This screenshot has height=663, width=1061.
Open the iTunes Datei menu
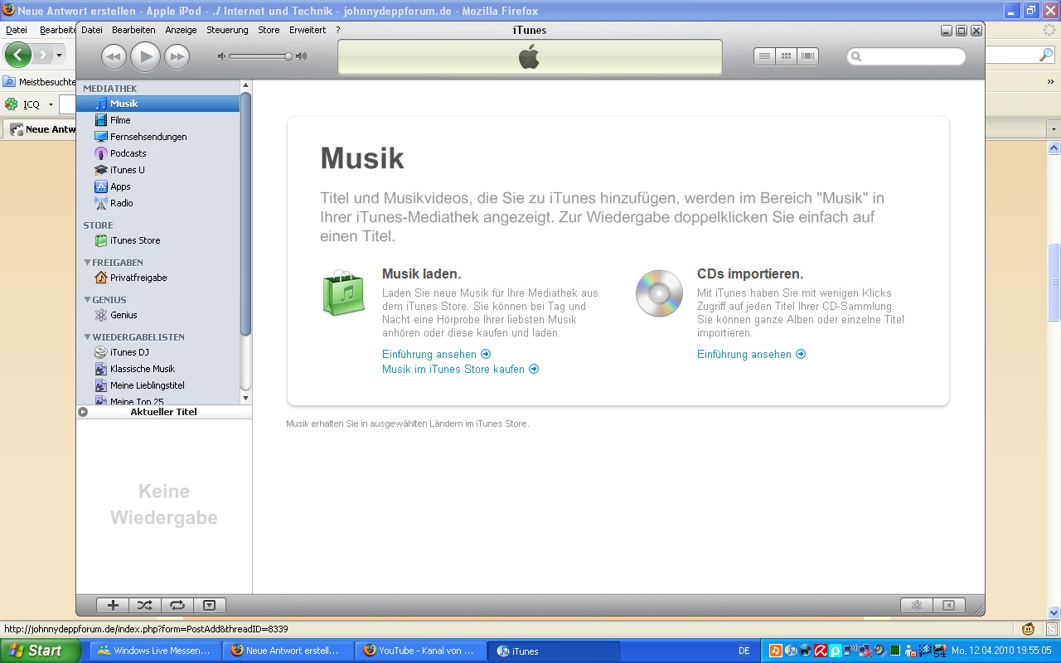[92, 30]
